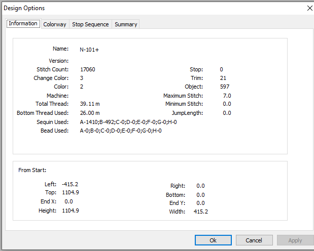
Task: Select Bottom Thread Used value 26.00 m
Action: point(90,113)
